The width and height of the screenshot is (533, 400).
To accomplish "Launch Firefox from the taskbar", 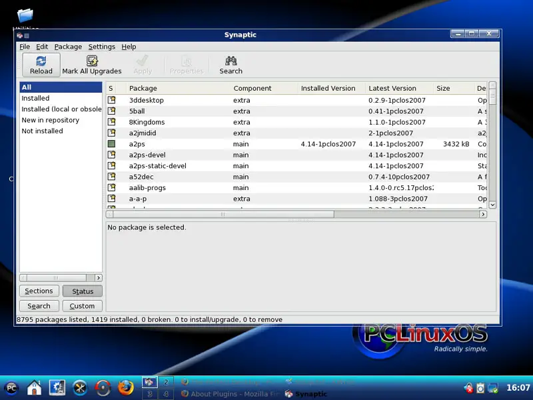I will click(x=126, y=388).
